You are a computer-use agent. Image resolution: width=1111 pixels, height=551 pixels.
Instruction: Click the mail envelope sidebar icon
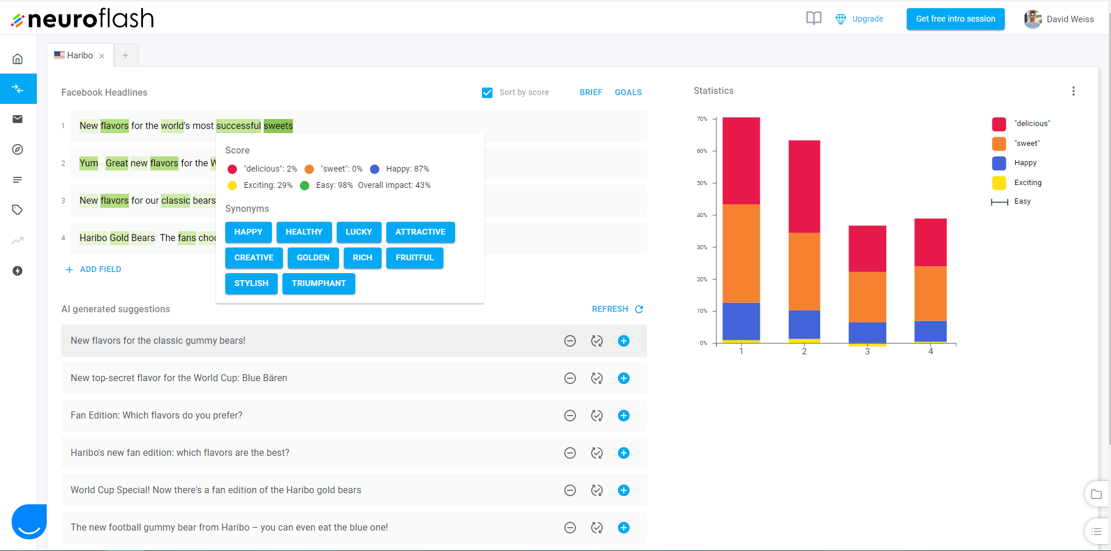(x=18, y=119)
